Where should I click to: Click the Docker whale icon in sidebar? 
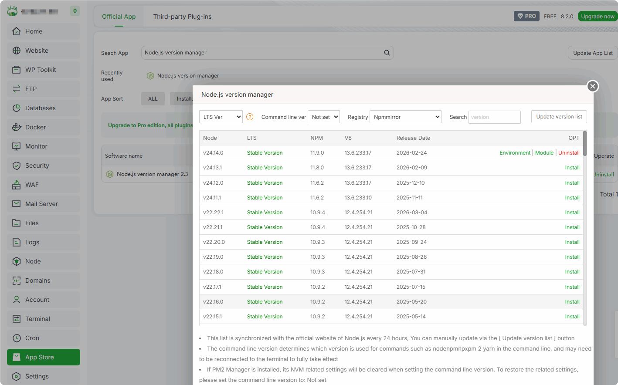click(x=17, y=127)
